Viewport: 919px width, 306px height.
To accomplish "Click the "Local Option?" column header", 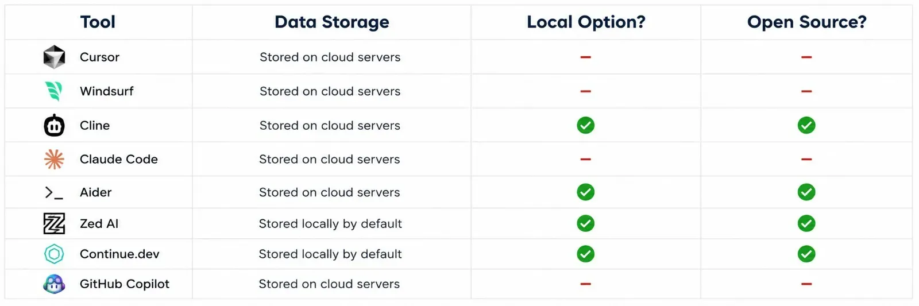I will click(x=586, y=22).
